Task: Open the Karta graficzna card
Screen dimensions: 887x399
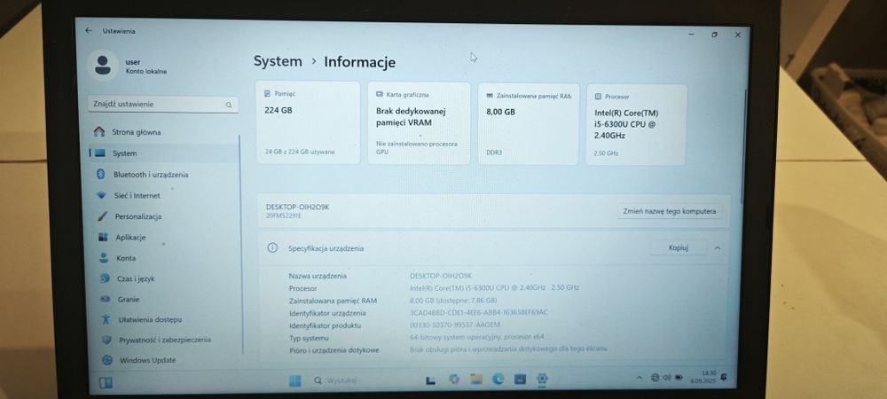Action: (419, 123)
